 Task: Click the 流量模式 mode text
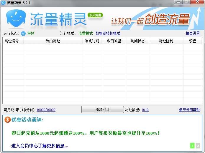[x=86, y=33]
